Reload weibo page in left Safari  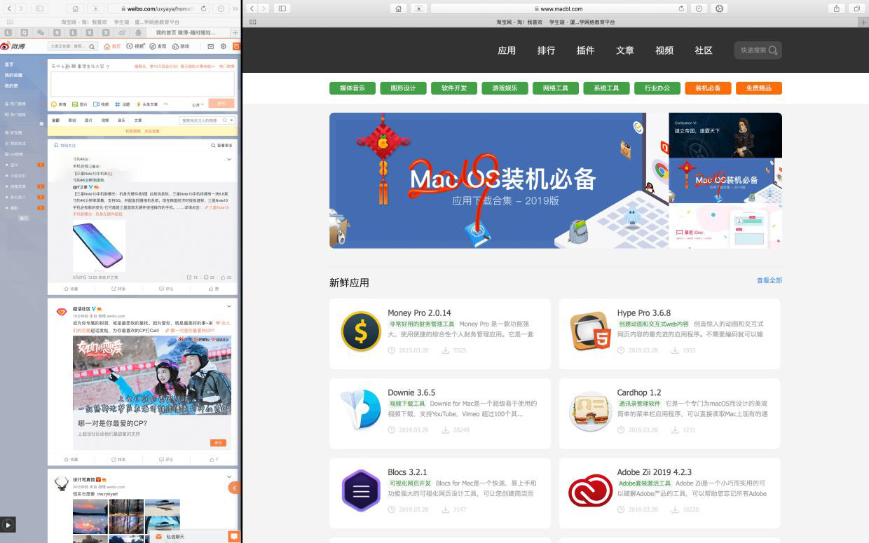click(204, 8)
